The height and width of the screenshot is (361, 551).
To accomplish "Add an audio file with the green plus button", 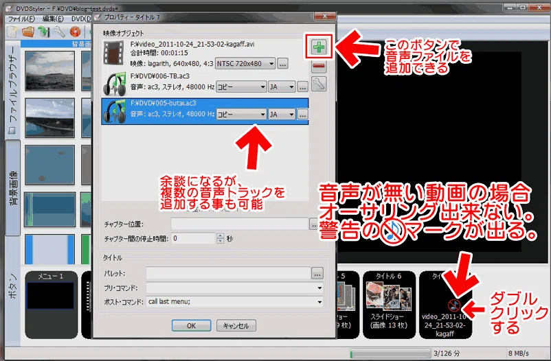I will 319,47.
